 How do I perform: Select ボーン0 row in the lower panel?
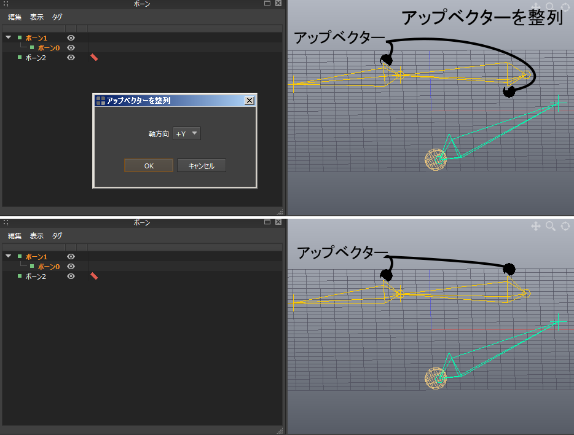142,266
